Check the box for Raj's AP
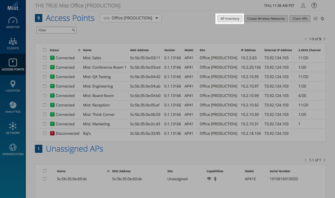 coord(45,133)
